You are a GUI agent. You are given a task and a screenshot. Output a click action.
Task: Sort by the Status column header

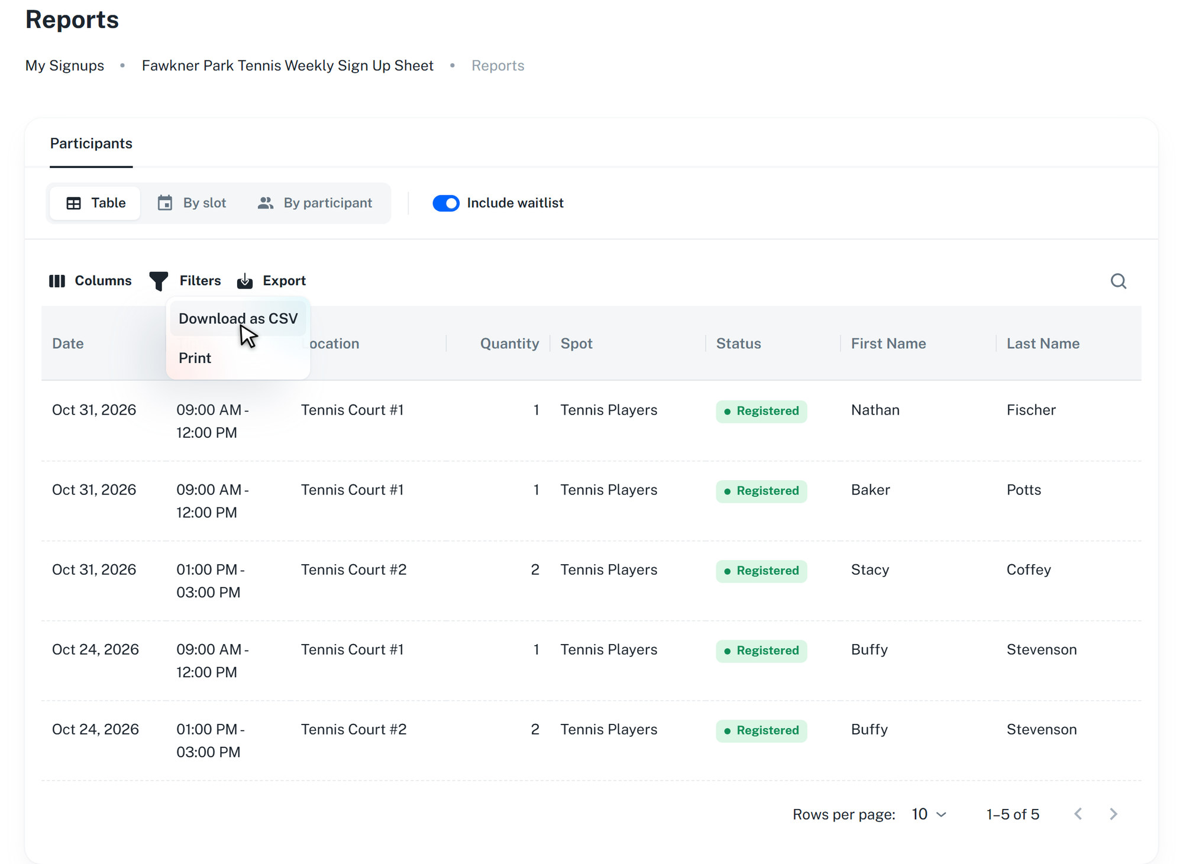738,344
